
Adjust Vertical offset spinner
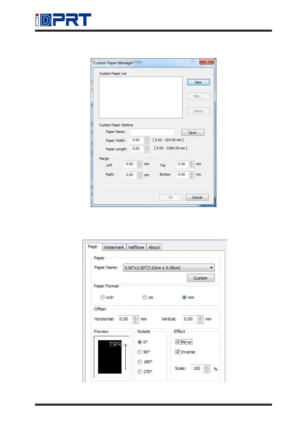[x=200, y=319]
